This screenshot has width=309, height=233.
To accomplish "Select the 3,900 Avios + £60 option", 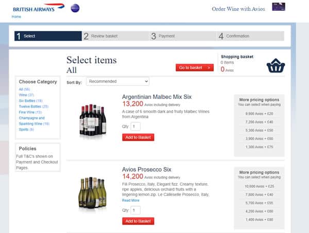I will 259,138.
